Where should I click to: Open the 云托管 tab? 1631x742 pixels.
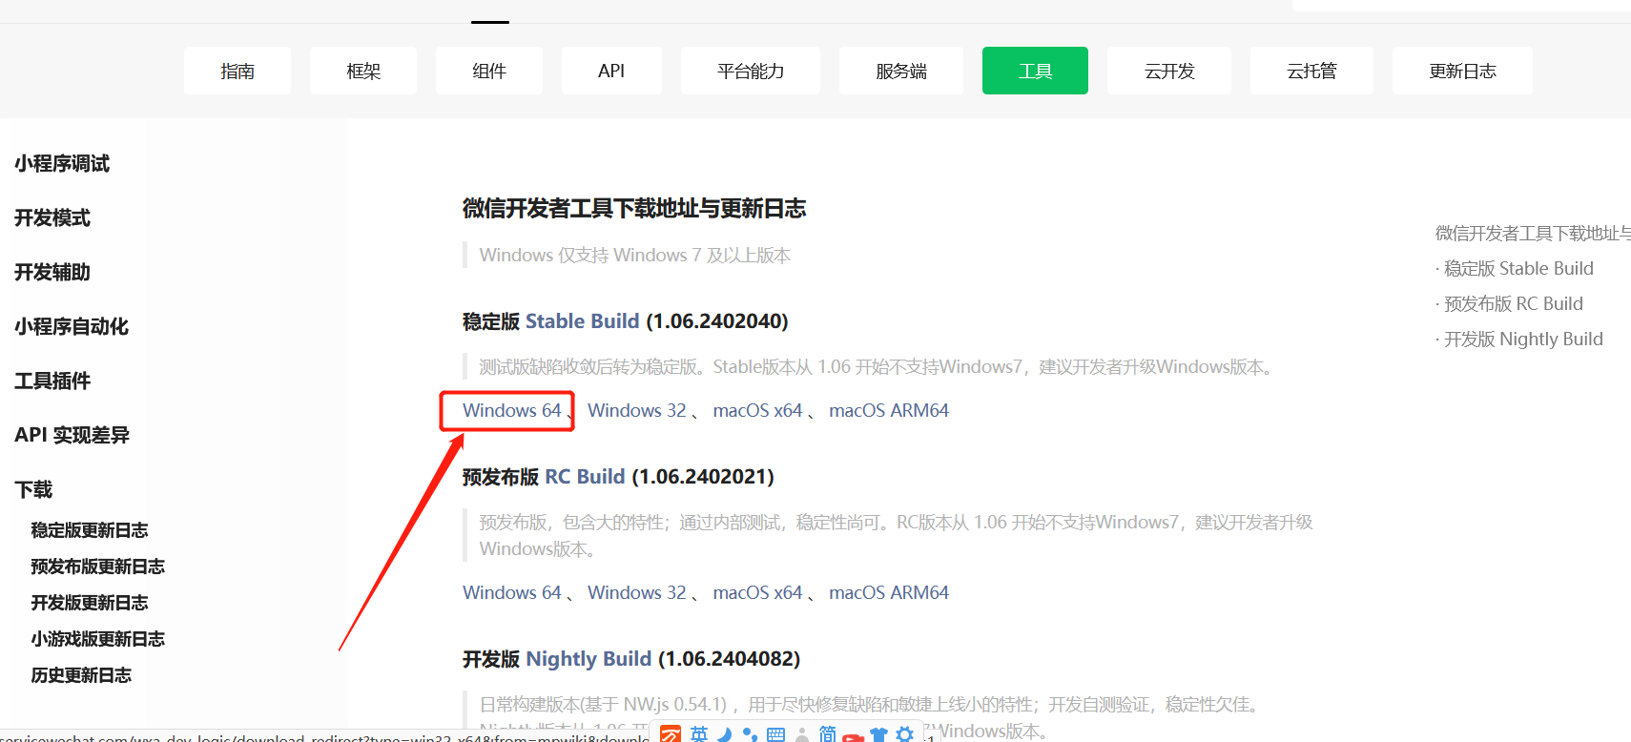[1311, 71]
